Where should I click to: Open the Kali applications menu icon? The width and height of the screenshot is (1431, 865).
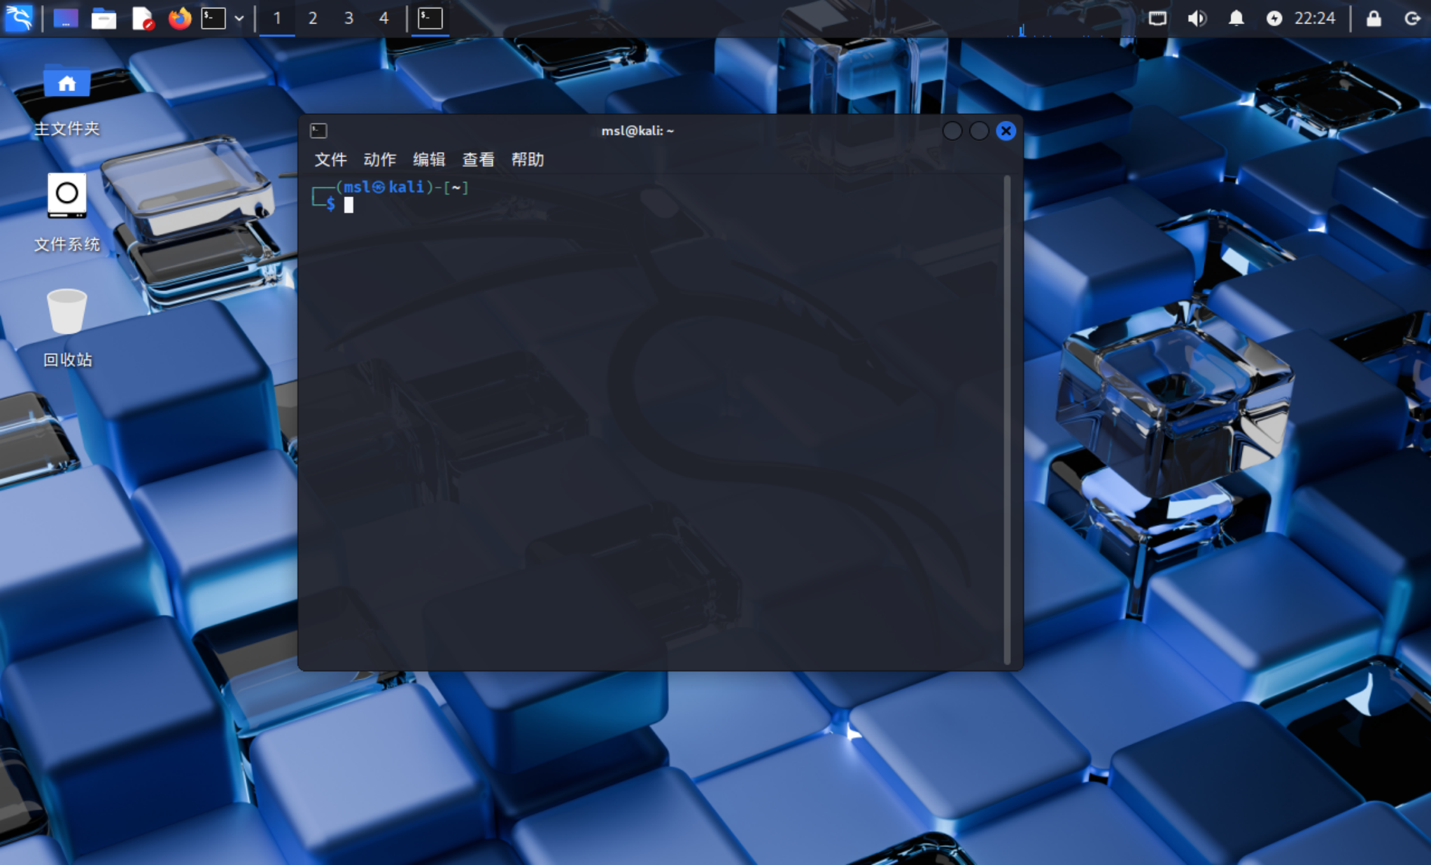(18, 18)
